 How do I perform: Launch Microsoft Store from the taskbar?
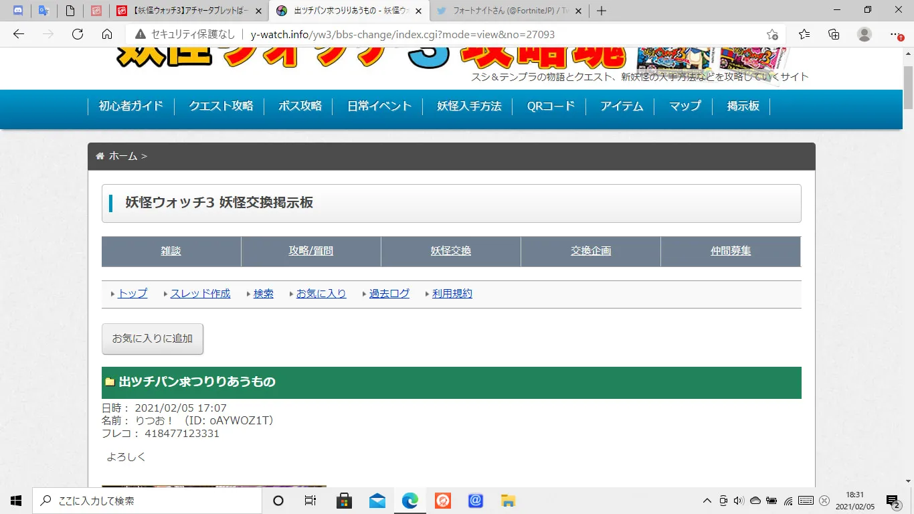(344, 501)
